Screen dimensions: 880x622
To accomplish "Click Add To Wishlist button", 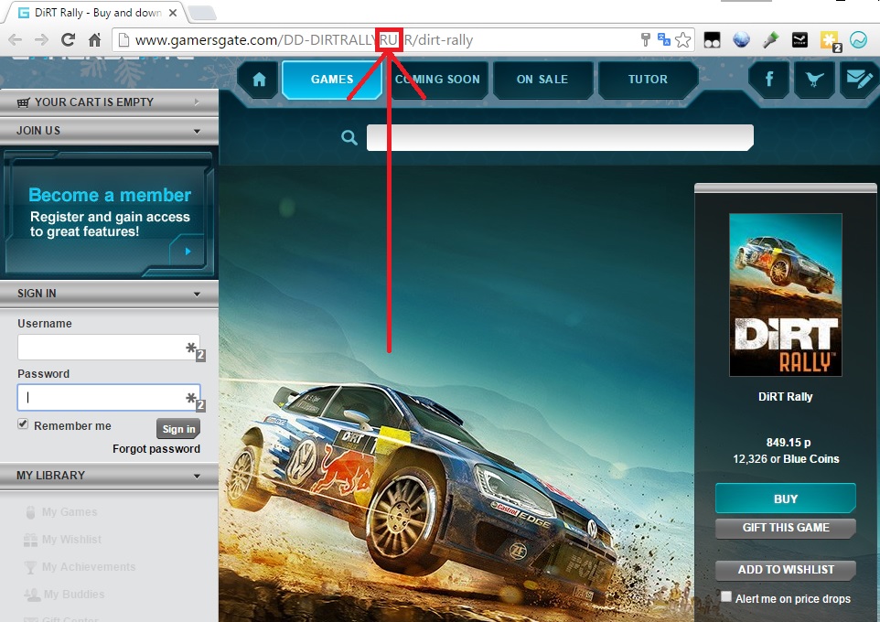I will 785,570.
